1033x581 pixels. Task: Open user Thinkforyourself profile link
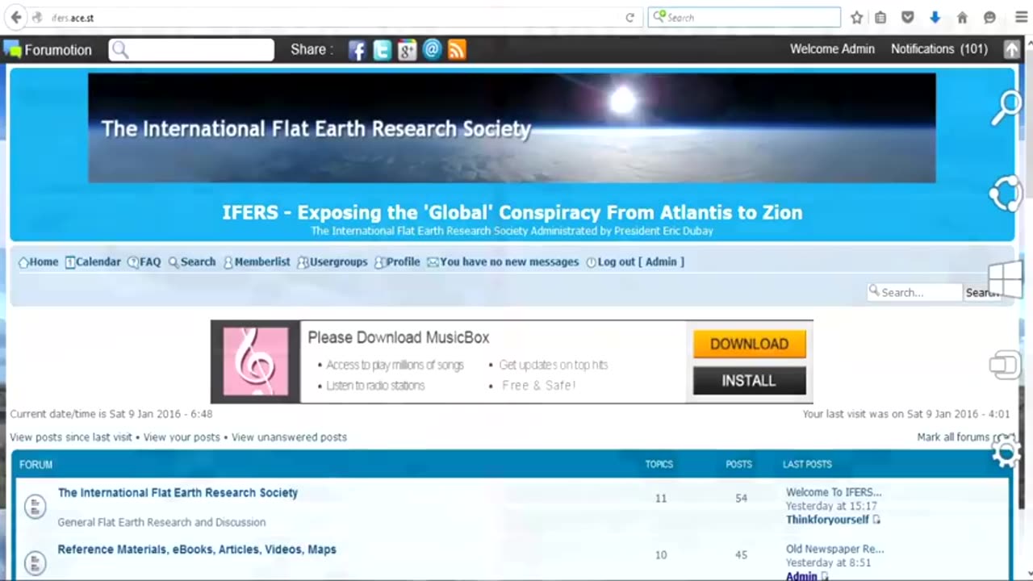(827, 520)
